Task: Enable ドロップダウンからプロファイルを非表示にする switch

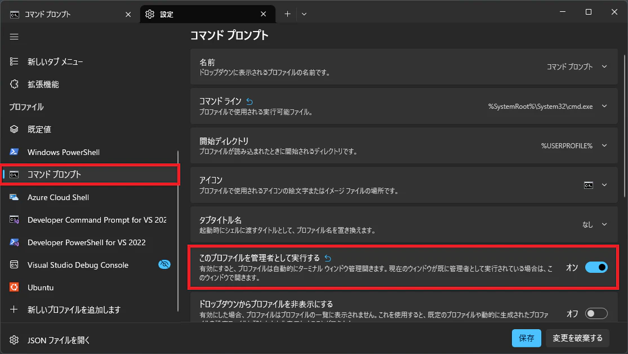Action: (x=596, y=313)
